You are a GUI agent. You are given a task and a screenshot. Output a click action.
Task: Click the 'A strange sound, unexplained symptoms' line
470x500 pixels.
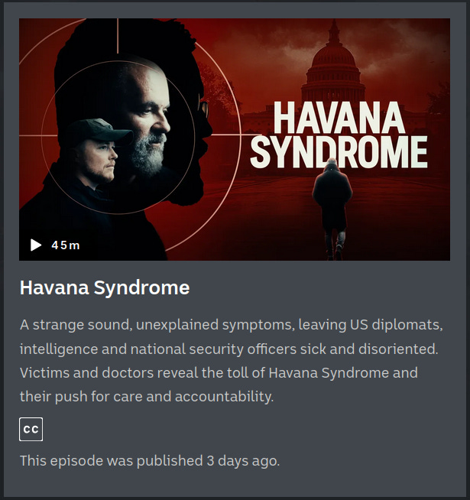(232, 325)
